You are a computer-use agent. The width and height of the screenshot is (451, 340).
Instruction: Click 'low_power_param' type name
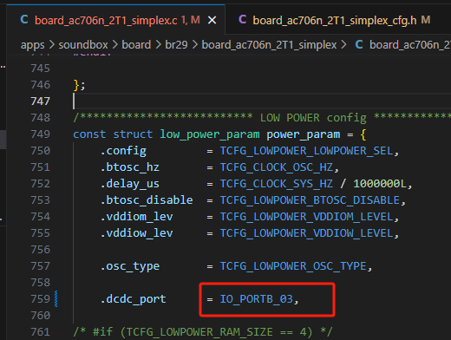pyautogui.click(x=210, y=134)
